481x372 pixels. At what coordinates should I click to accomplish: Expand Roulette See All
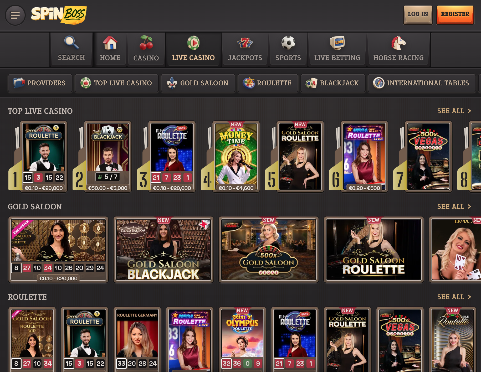tap(454, 297)
